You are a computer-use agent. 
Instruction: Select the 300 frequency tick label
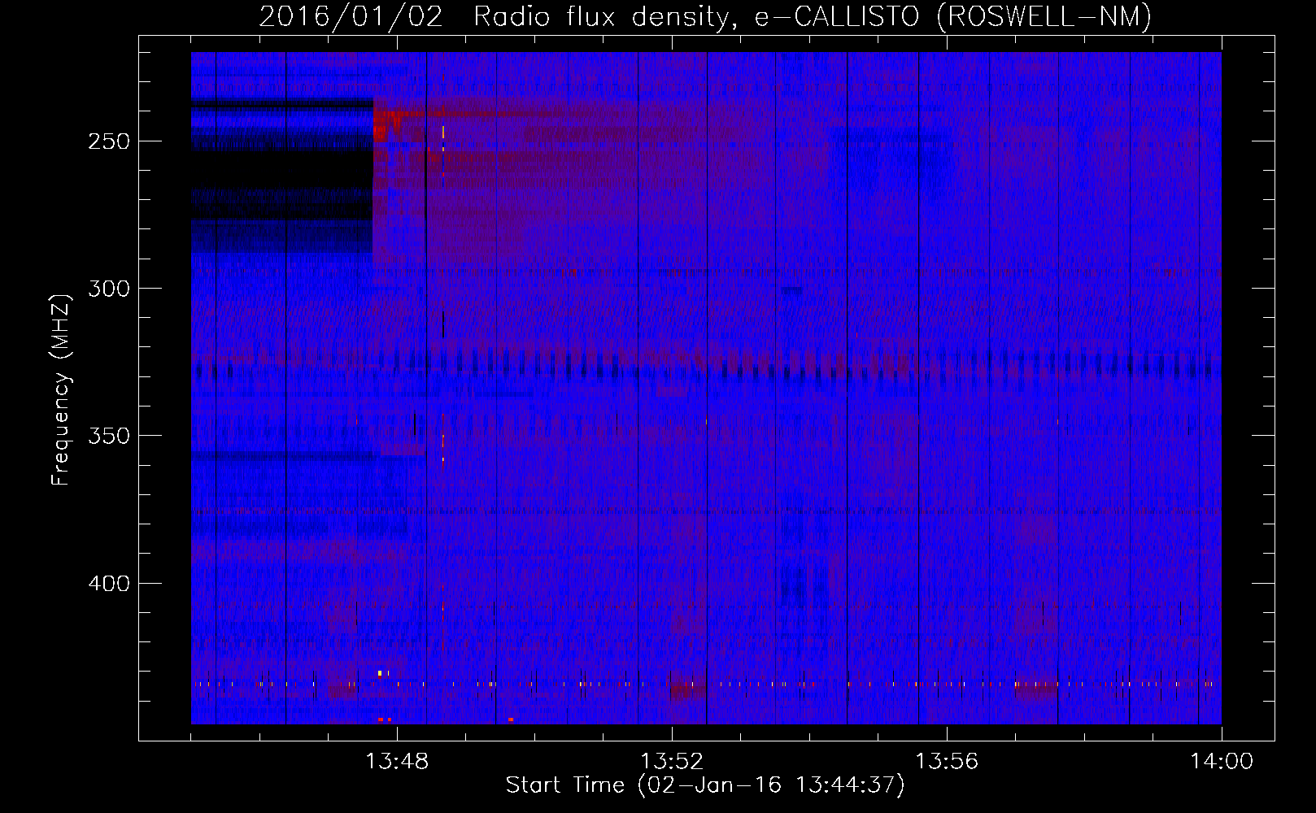109,289
